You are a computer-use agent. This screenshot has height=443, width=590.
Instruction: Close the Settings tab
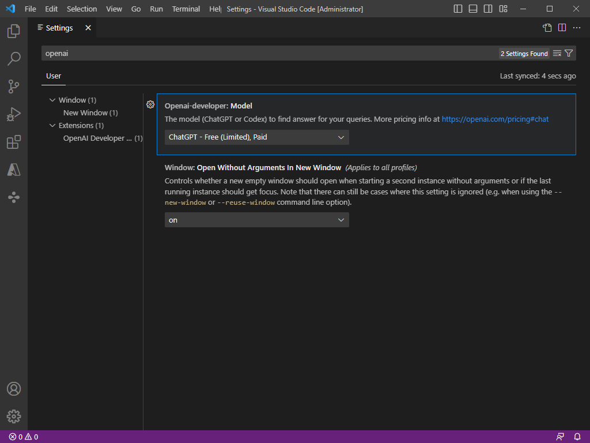pyautogui.click(x=88, y=28)
